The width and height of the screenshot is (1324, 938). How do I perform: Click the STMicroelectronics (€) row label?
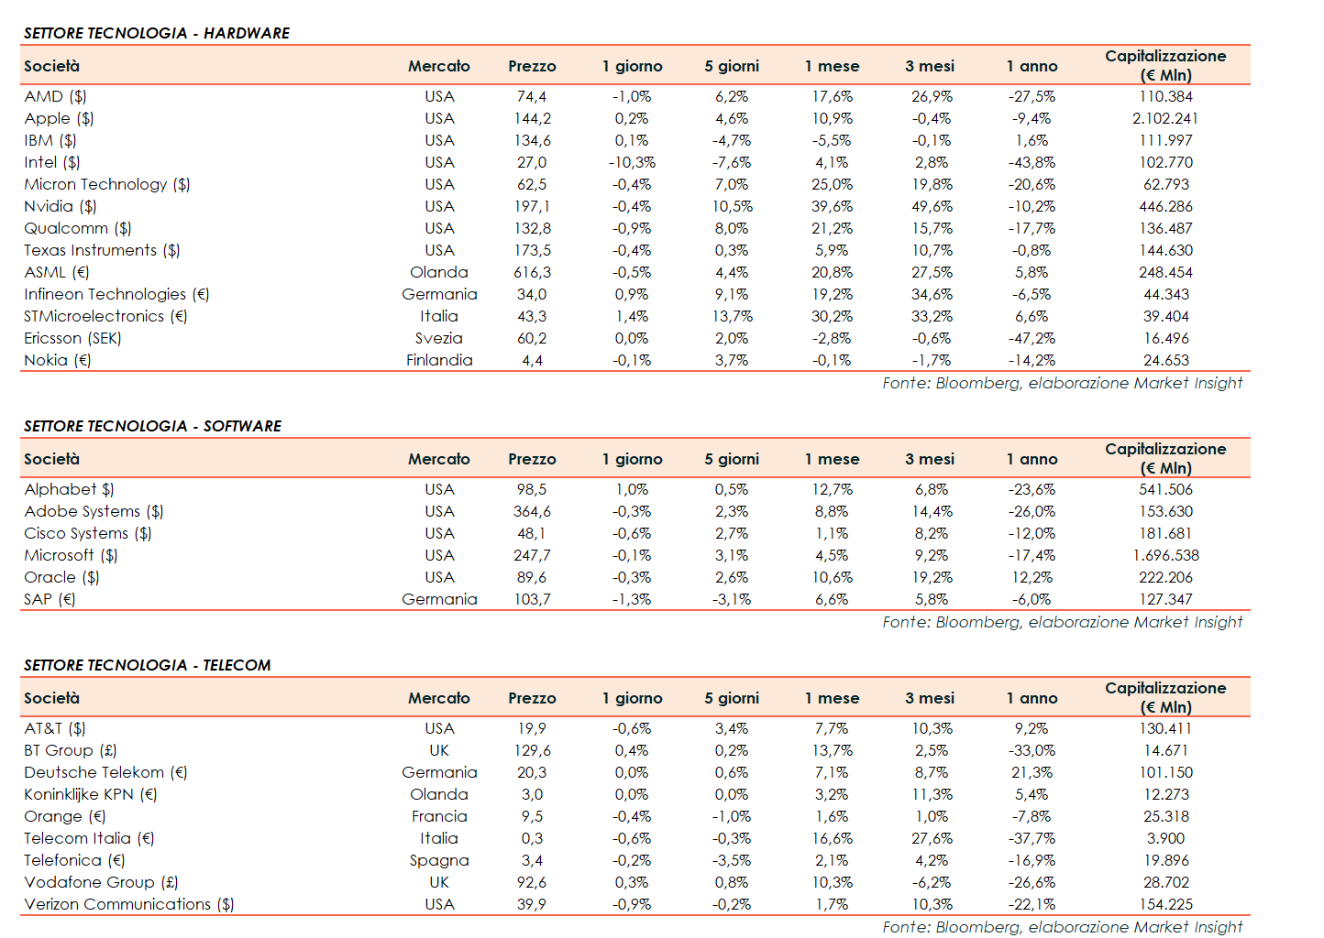click(105, 316)
